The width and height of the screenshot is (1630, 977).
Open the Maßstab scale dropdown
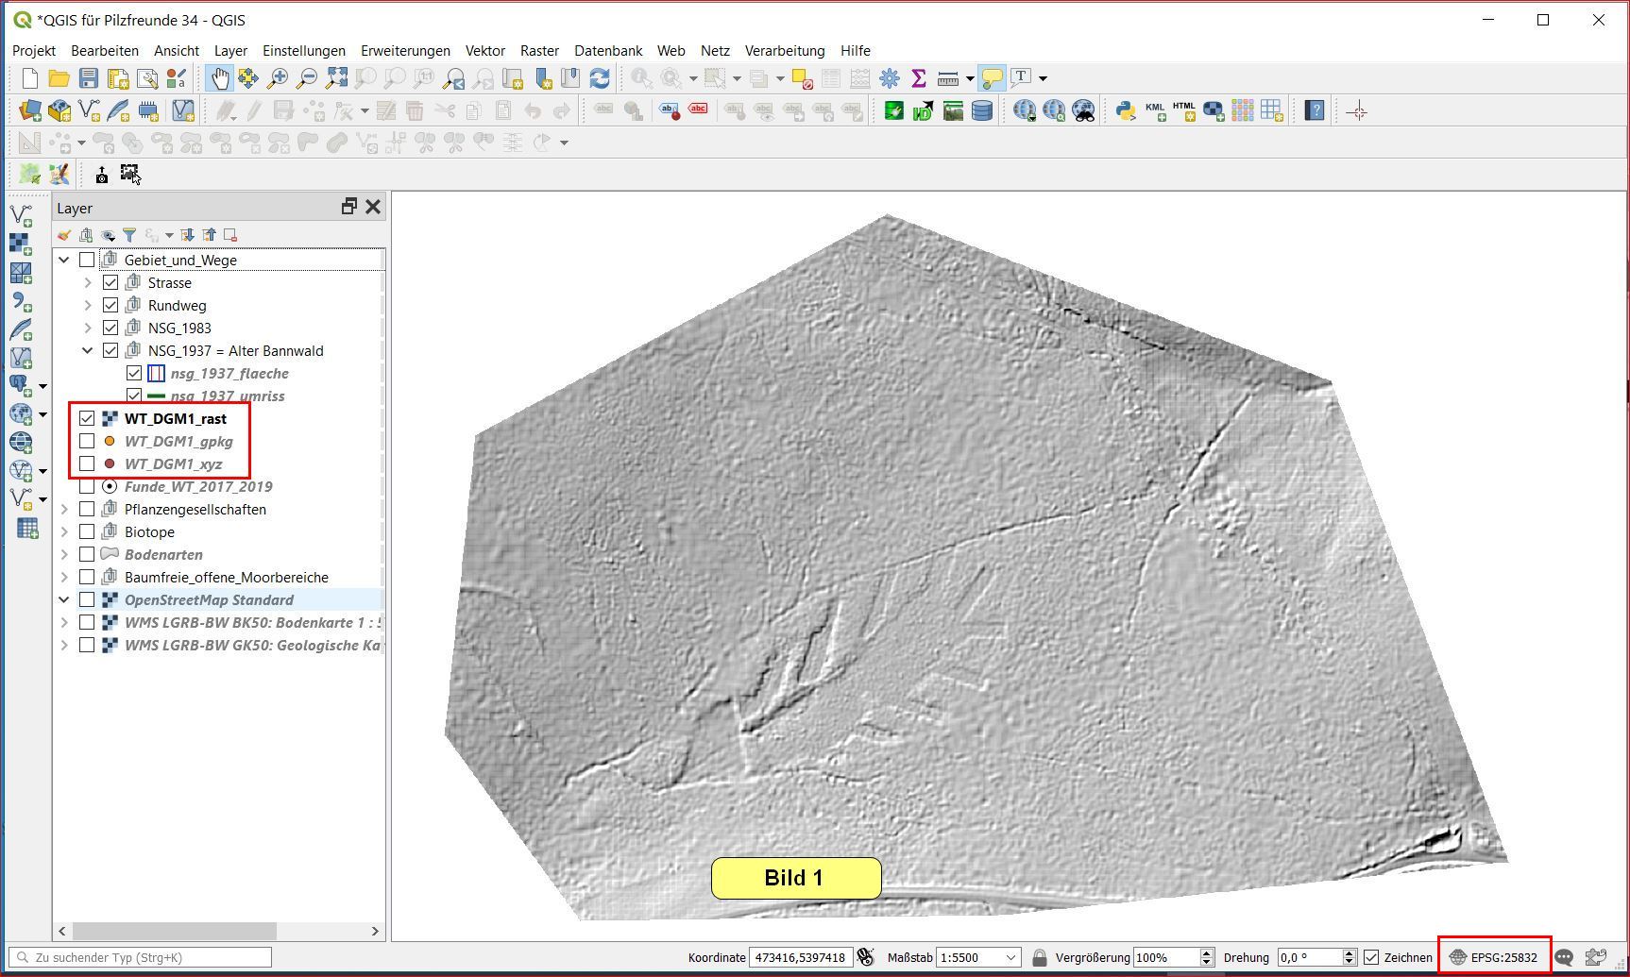click(x=1010, y=957)
